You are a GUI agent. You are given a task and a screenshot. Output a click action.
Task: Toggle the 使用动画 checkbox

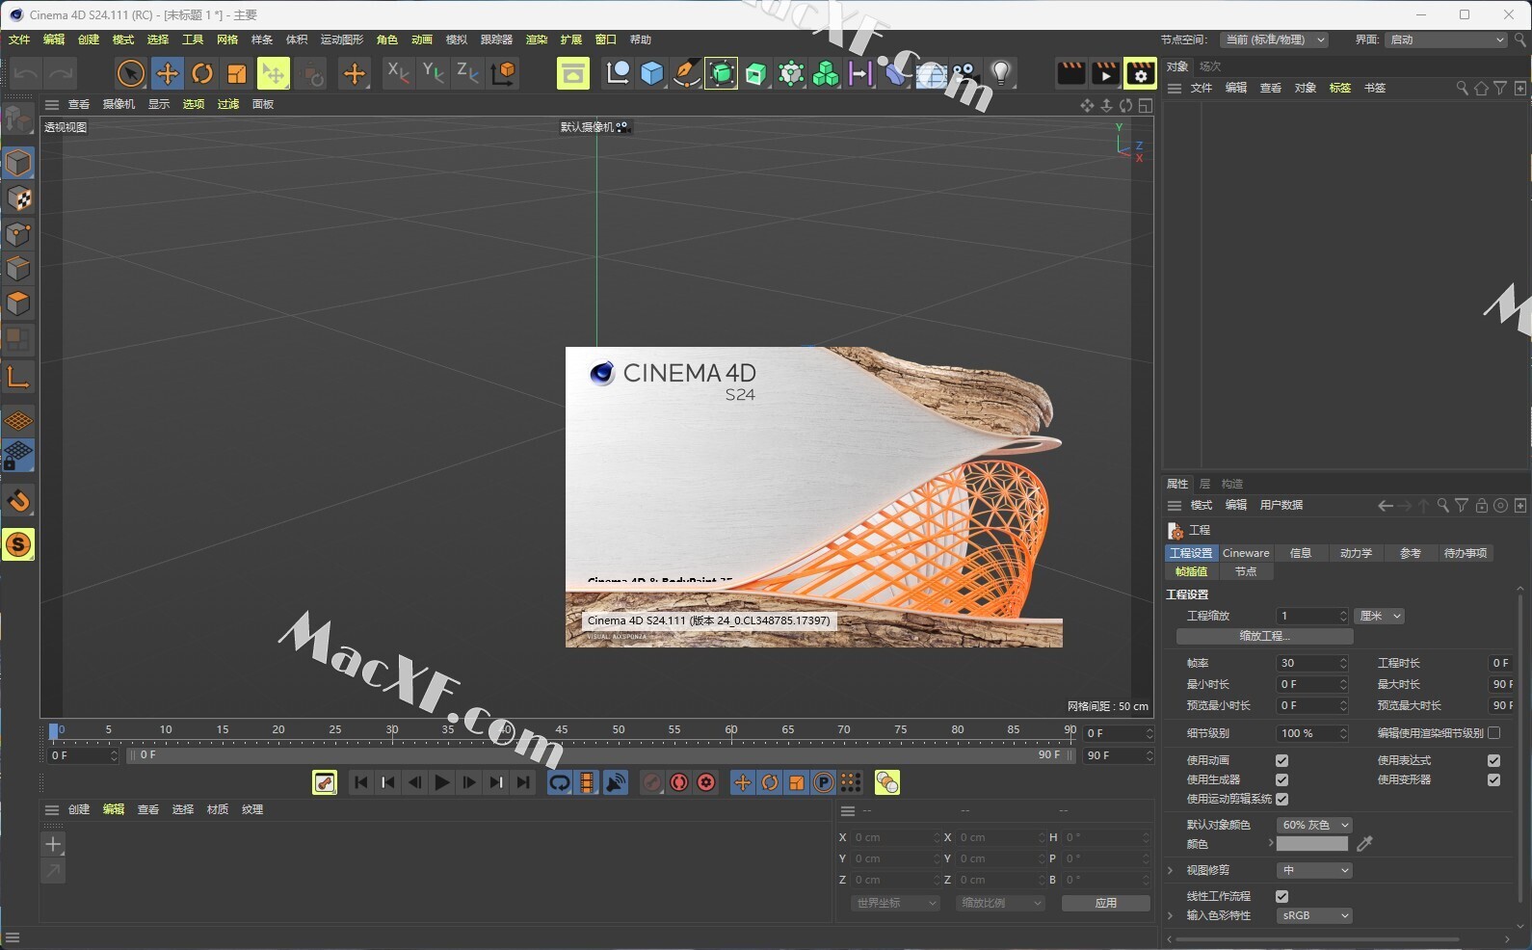1281,760
